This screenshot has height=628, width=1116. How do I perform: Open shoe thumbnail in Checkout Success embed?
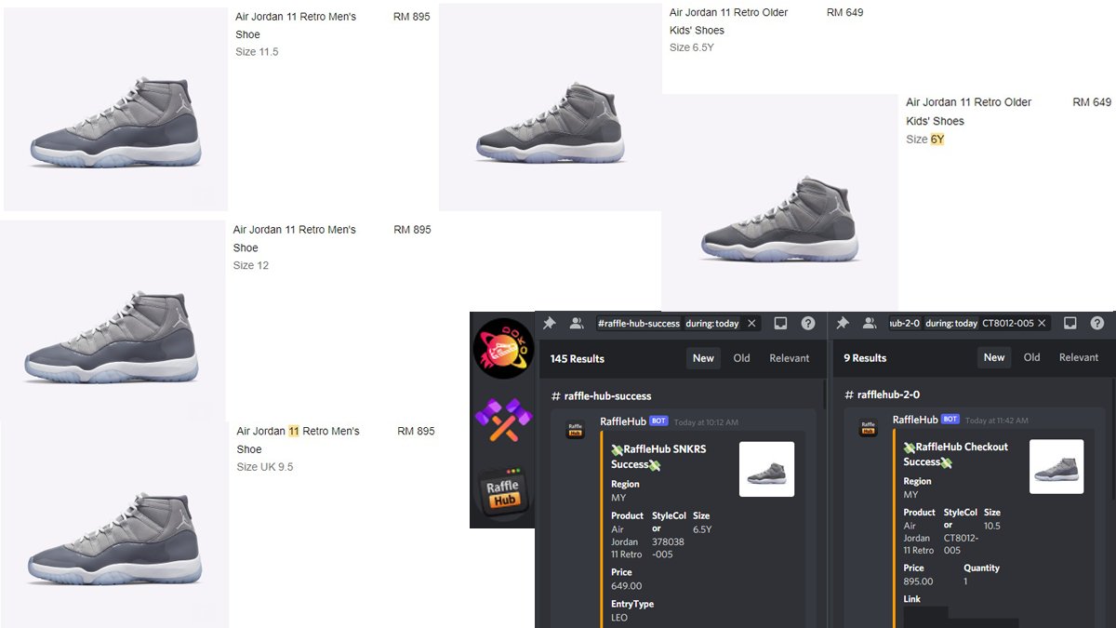point(1056,466)
